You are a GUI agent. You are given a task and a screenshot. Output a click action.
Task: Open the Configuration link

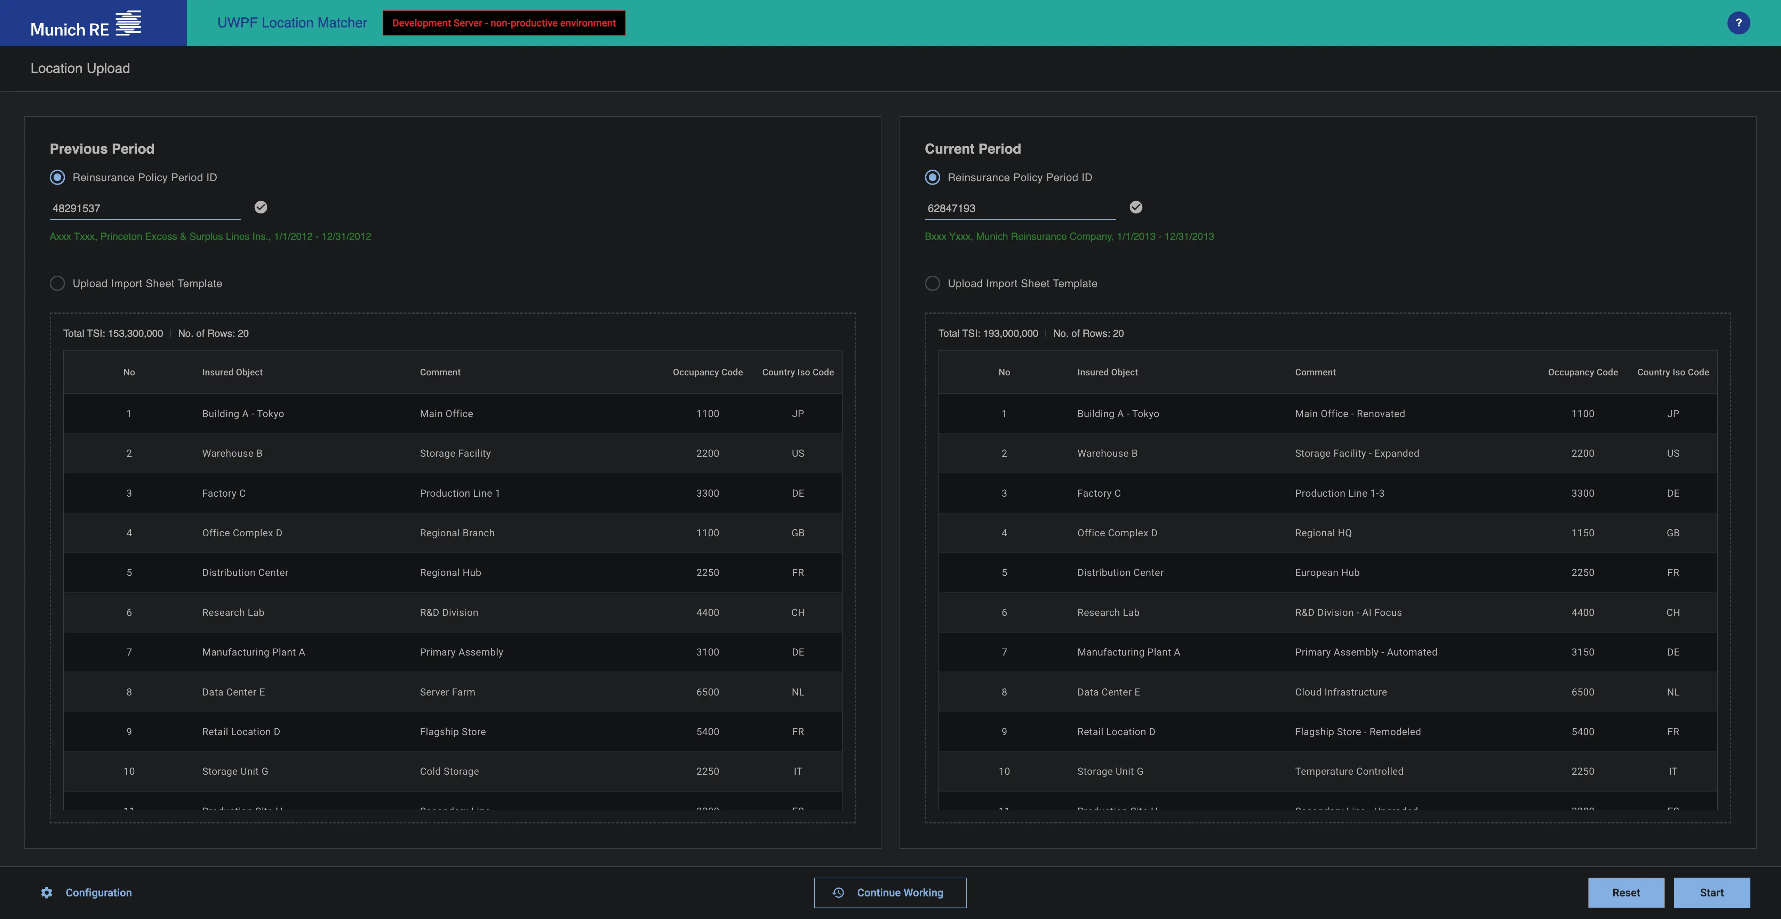tap(98, 893)
